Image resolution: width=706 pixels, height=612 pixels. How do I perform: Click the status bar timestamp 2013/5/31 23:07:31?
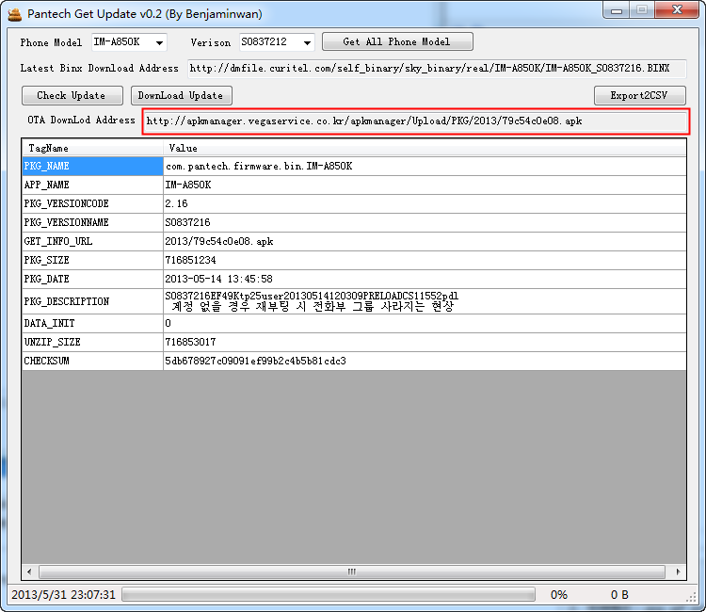click(63, 595)
